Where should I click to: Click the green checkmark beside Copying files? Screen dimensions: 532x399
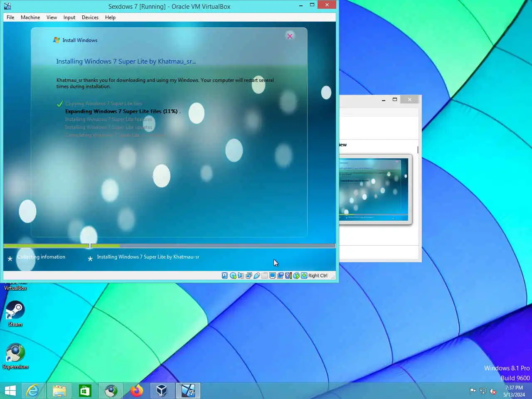coord(60,104)
